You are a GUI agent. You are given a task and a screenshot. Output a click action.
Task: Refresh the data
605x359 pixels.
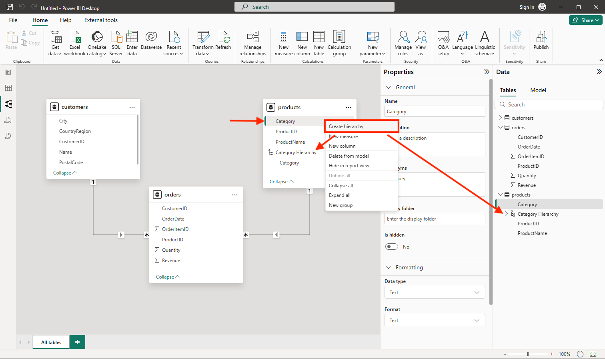pos(223,40)
